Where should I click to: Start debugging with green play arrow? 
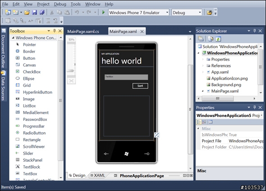103,12
